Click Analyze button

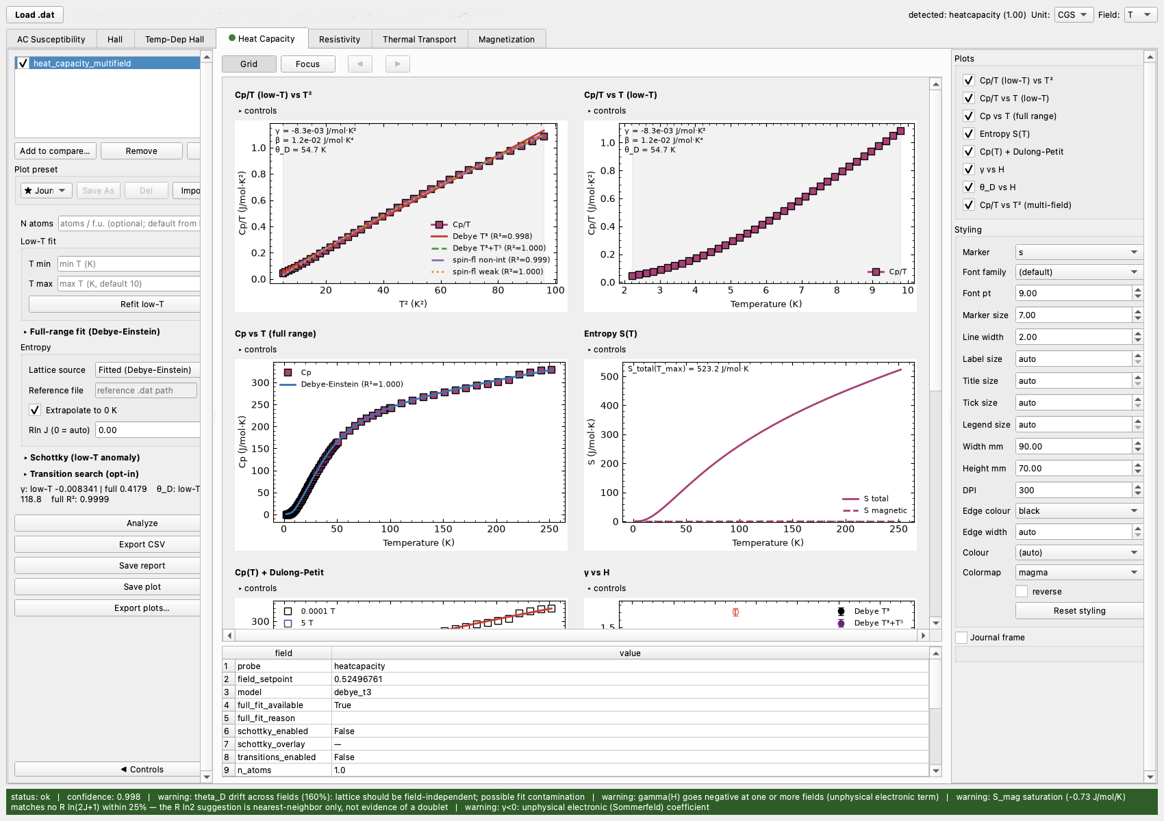[x=107, y=523]
